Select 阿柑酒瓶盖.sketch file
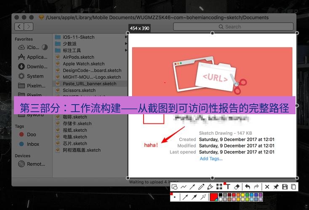309x210 pixels. pos(78,150)
